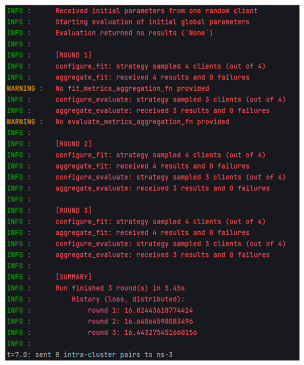This screenshot has width=304, height=365.
Task: Click the 'Run finished 3 round(s) in 5.45s' line
Action: 120,288
